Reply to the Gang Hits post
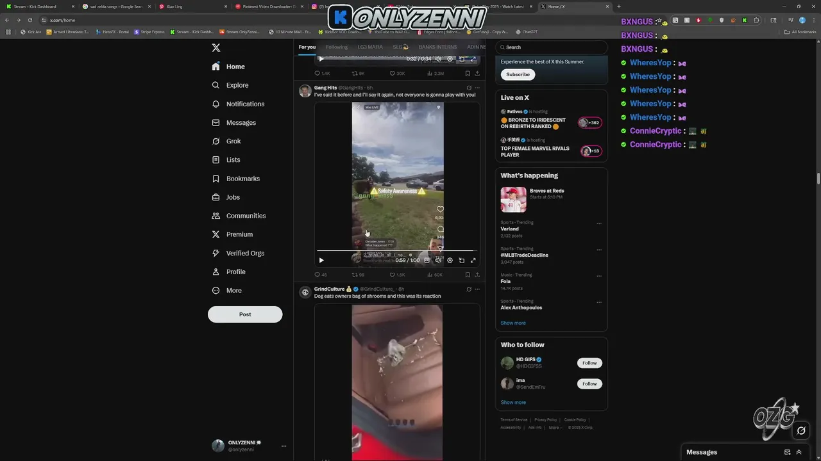 click(320, 275)
